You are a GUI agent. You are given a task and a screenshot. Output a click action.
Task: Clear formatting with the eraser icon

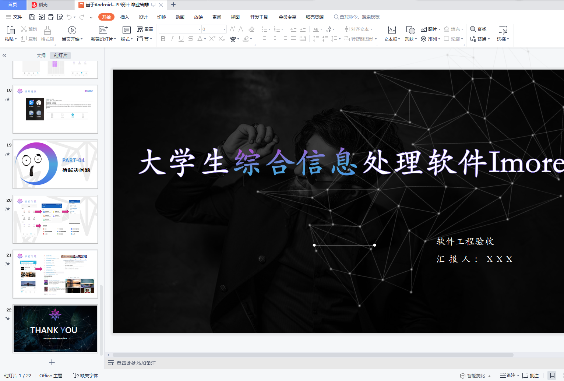pos(251,29)
